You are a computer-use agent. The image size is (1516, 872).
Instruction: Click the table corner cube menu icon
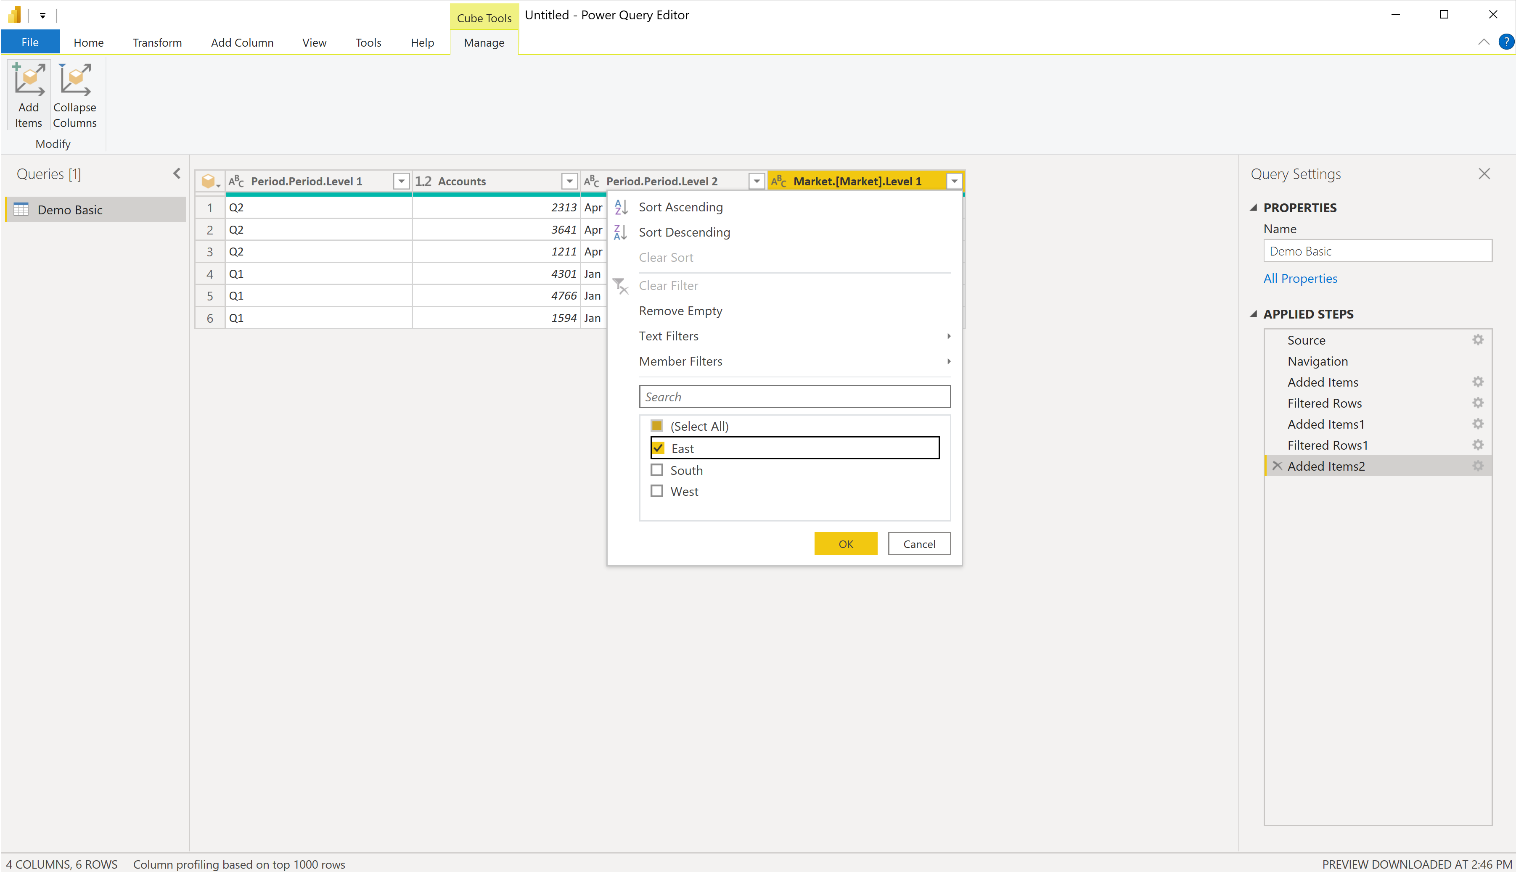pyautogui.click(x=209, y=182)
